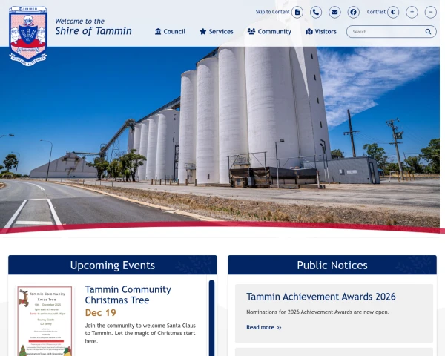Open Tammin Community Christmas Tree event
This screenshot has width=445, height=356.
tap(128, 294)
